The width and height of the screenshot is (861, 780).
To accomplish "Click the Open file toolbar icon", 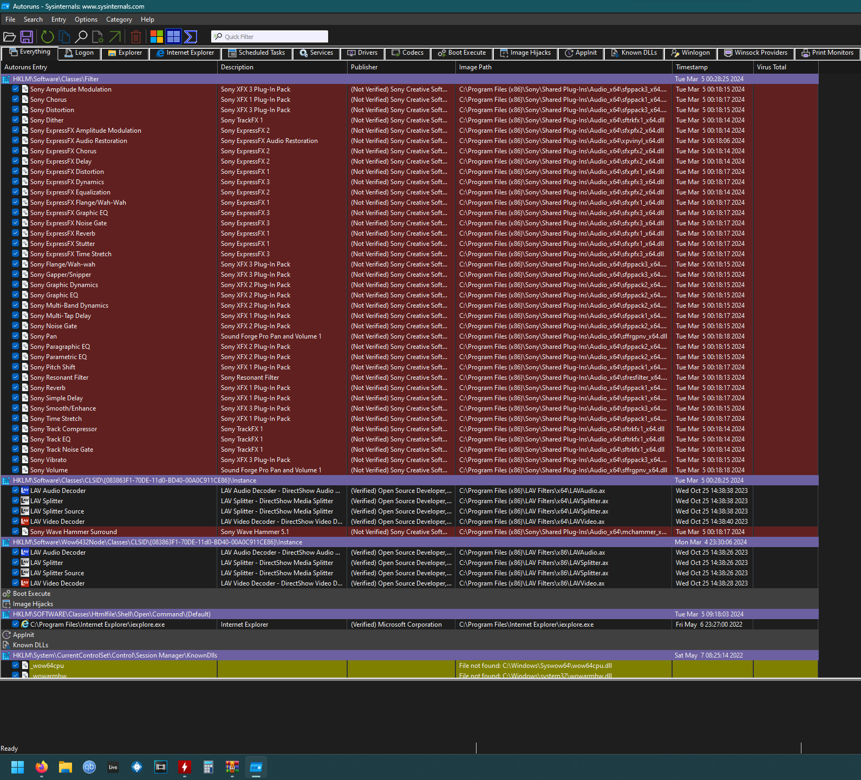I will click(9, 37).
